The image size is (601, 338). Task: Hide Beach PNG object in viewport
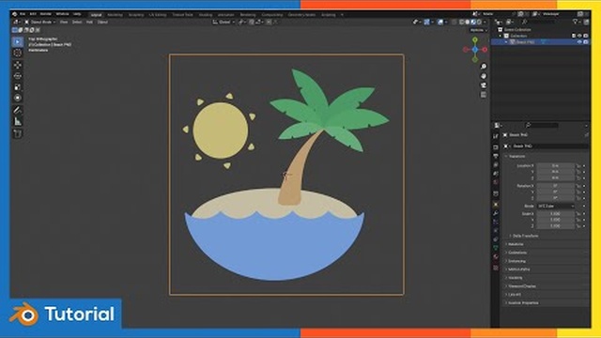579,41
